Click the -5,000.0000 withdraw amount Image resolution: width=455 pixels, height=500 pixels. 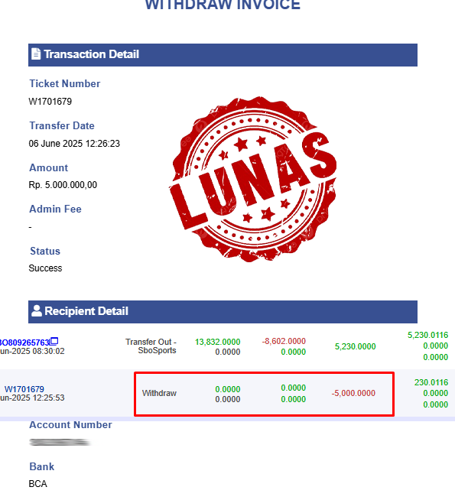tap(353, 393)
